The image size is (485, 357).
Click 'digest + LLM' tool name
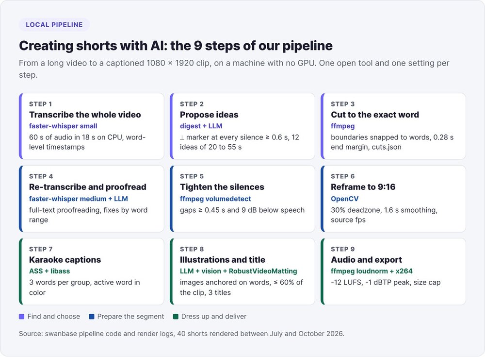click(201, 126)
